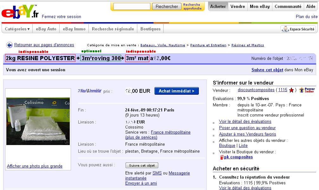Click the Neuf & Immédiat logo
Viewport: 319px width, 190px height.
tap(89, 91)
